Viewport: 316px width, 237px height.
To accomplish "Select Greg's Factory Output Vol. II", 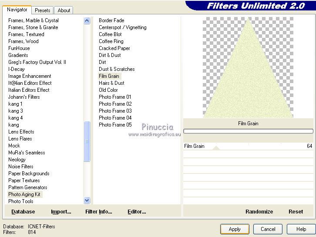I will click(37, 62).
